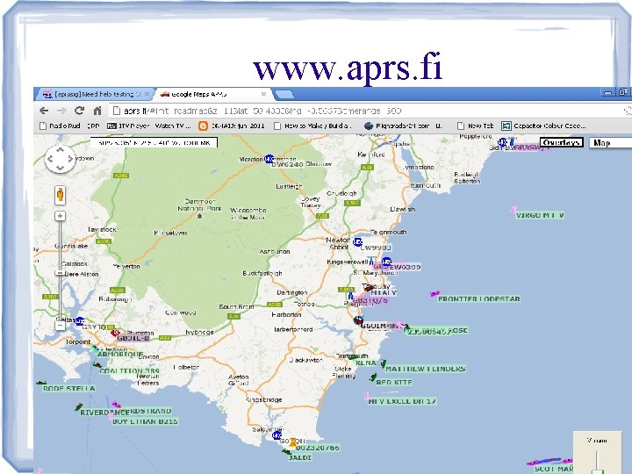
Task: Zoom out with the map minus button
Action: click(60, 326)
